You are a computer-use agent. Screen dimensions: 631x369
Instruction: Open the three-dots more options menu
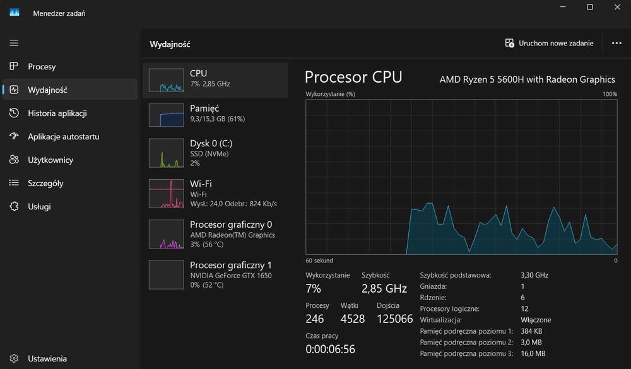(616, 43)
